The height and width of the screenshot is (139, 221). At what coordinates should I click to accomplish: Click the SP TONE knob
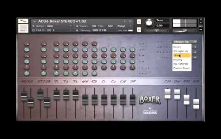tap(132, 68)
